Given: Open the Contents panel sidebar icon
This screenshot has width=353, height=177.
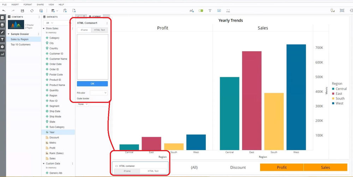Looking at the screenshot, I should 2,18.
